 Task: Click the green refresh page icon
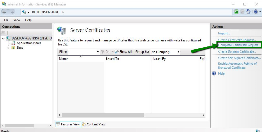tap(236, 12)
